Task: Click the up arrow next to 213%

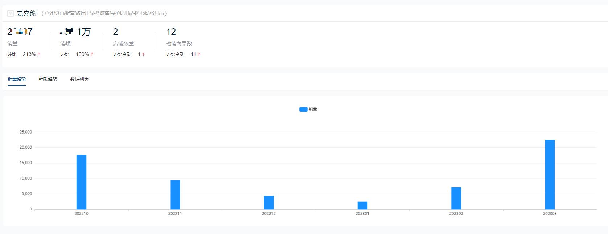Action: 39,54
